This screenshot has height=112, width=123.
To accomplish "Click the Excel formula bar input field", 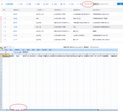I will (x=70, y=52).
